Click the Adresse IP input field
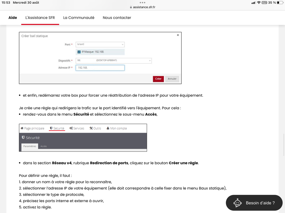The width and height of the screenshot is (285, 213). click(x=100, y=68)
